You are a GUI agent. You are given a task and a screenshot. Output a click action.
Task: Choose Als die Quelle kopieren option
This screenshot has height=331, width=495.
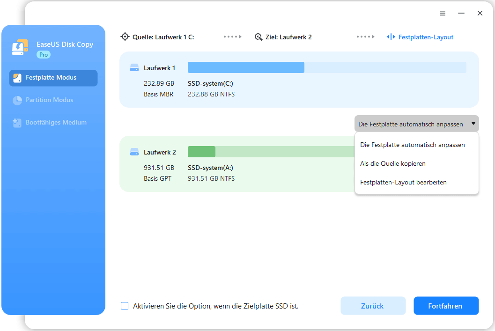(417, 163)
